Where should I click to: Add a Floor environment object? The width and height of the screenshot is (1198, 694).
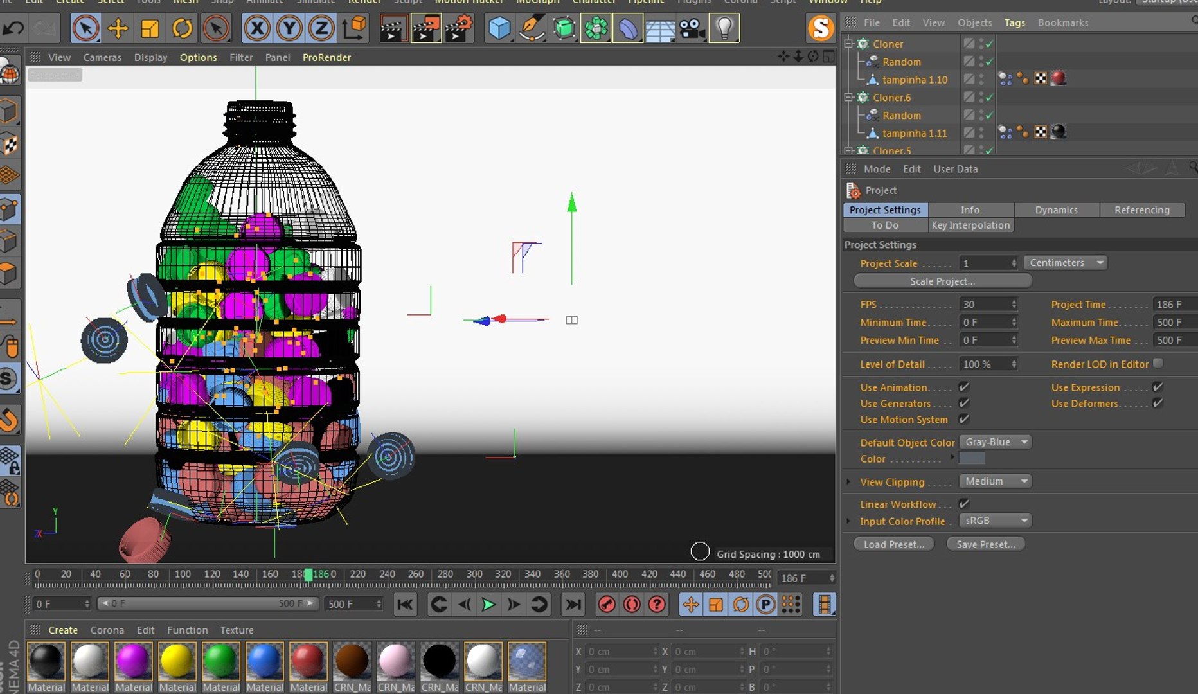pos(660,28)
